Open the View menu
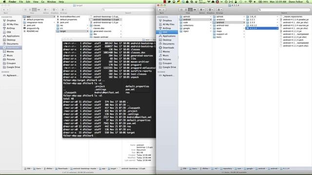Screen dimensions: 312x175 pyautogui.click(x=36, y=1)
